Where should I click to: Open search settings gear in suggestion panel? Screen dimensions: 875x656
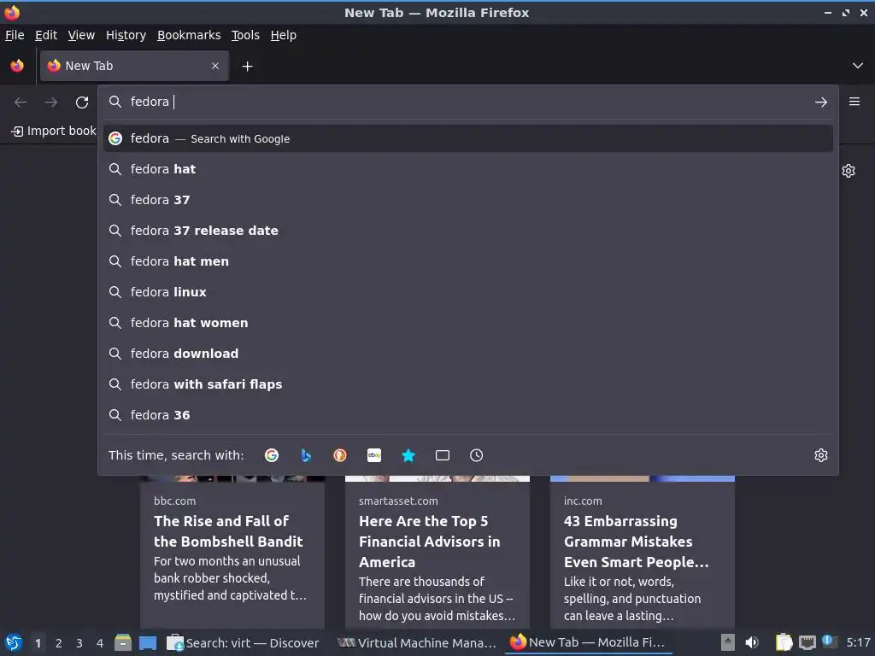point(820,455)
